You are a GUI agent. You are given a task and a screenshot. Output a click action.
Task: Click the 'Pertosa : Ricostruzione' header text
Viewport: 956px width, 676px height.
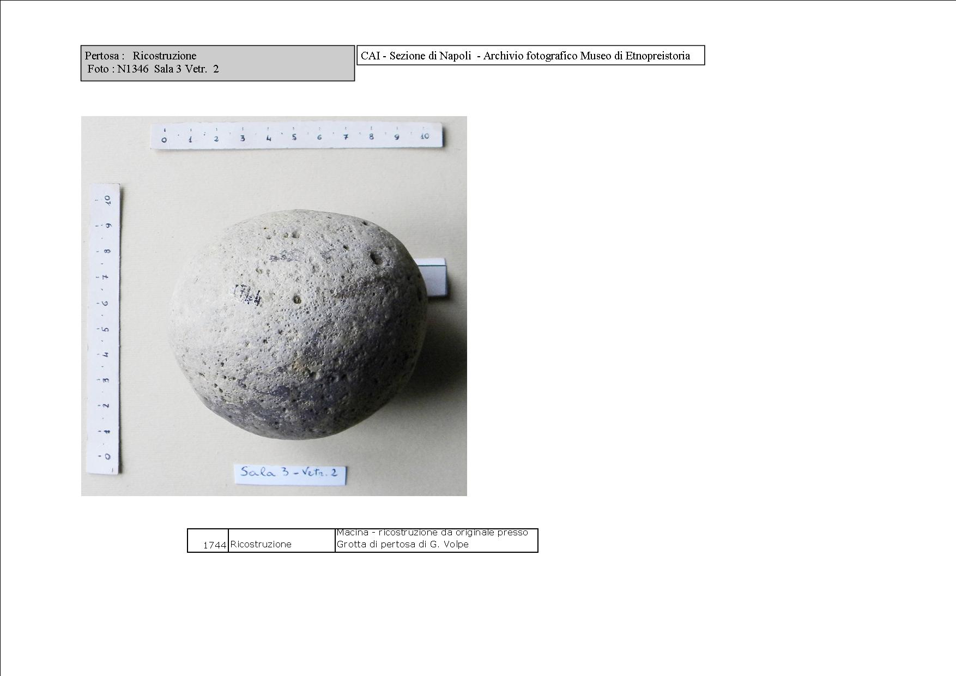141,56
